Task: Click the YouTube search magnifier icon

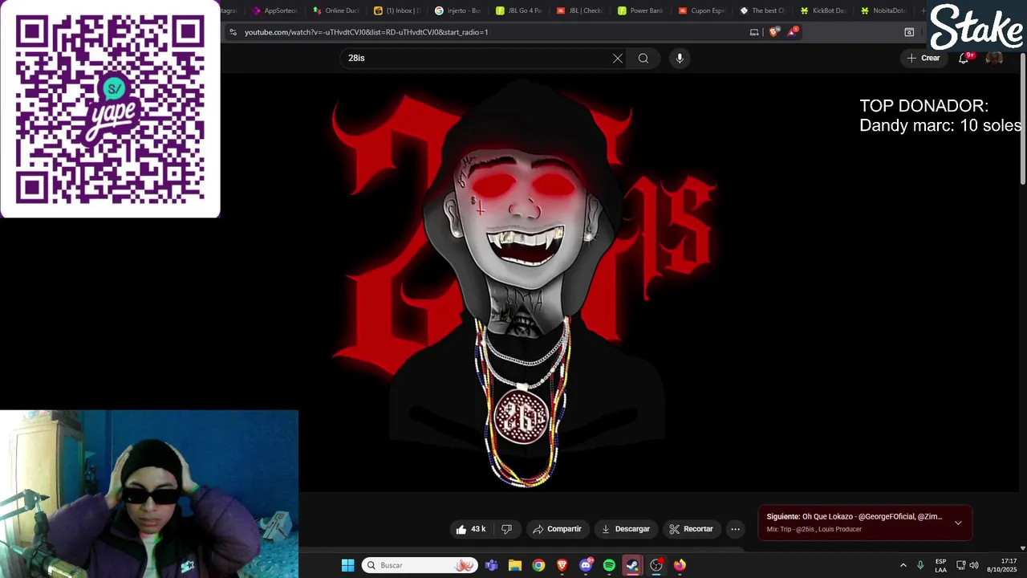Action: point(643,58)
